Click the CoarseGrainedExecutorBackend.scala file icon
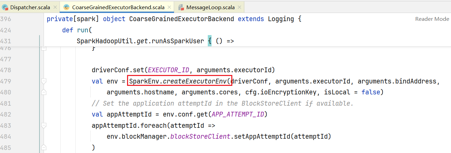Viewport: 451px width, 153px height. 66,7
